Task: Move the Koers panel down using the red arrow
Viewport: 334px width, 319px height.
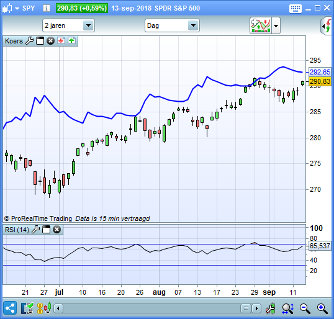Action: point(61,40)
